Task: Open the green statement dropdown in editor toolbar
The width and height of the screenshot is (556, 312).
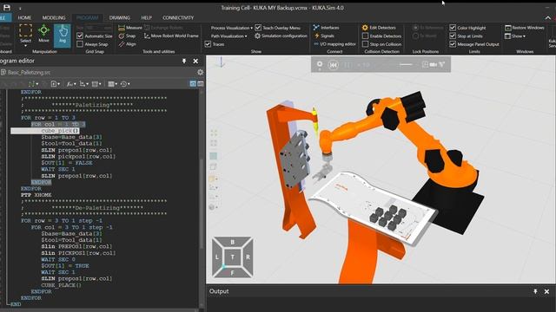Action: click(33, 84)
